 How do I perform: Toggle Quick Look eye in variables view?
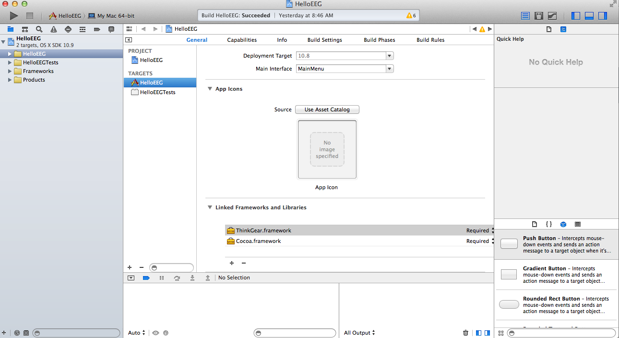tap(155, 333)
